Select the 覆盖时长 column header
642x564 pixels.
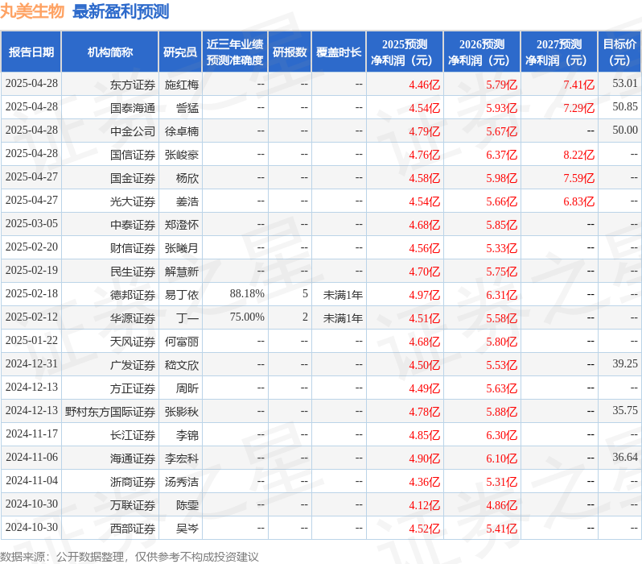point(339,52)
